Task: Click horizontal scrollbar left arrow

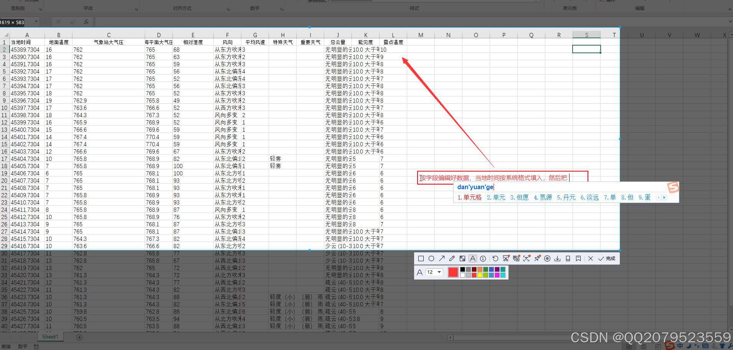Action: [451, 337]
